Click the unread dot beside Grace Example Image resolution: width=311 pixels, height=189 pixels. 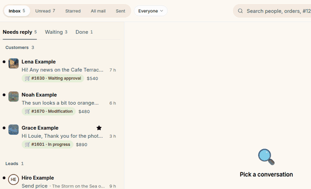pos(4,128)
